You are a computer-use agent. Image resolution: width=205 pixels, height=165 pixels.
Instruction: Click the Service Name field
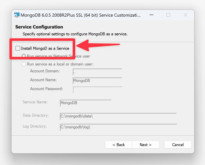[86, 103]
